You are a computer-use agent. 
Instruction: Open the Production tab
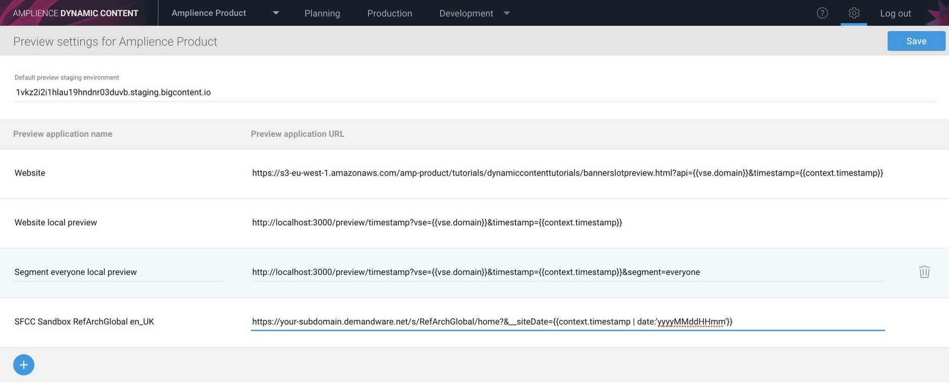tap(390, 13)
